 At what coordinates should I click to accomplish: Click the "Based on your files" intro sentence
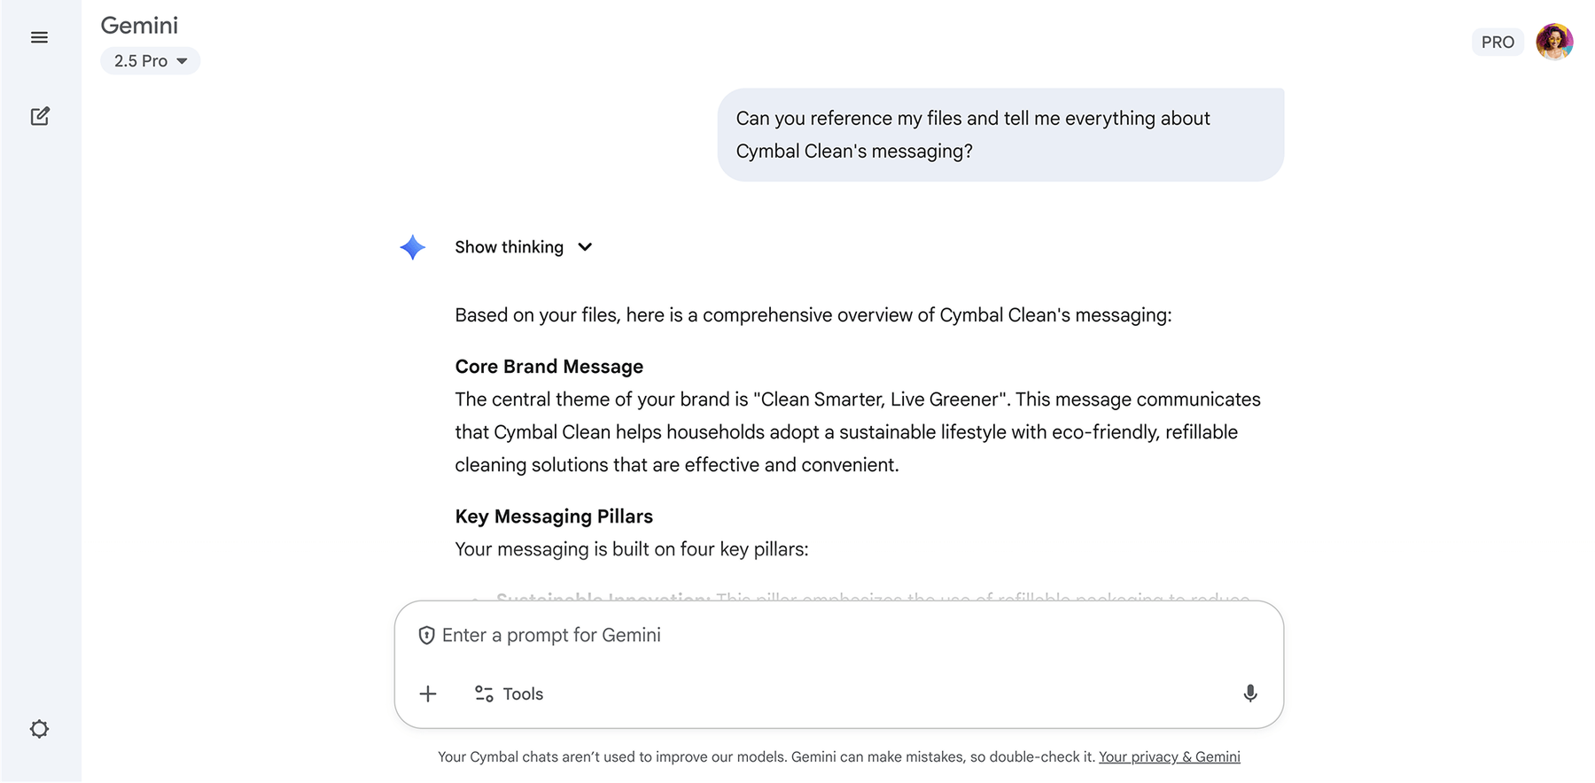coord(813,315)
